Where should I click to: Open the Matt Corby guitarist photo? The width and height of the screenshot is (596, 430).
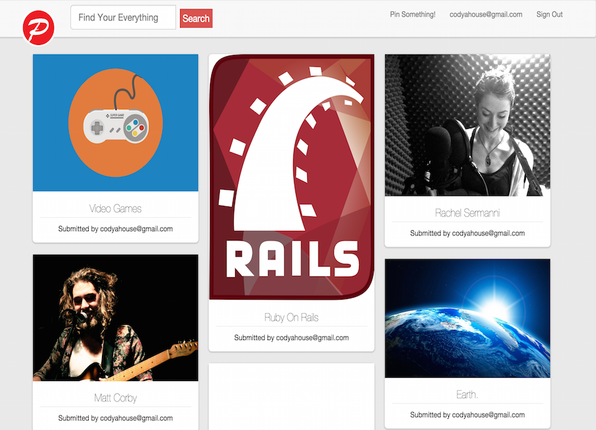(115, 318)
